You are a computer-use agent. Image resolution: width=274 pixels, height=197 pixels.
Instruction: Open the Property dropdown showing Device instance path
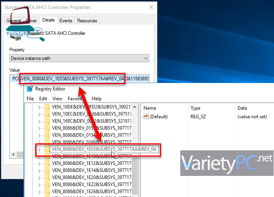79,58
